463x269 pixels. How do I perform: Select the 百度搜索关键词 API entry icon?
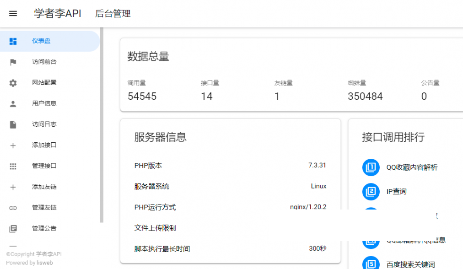pos(371,262)
